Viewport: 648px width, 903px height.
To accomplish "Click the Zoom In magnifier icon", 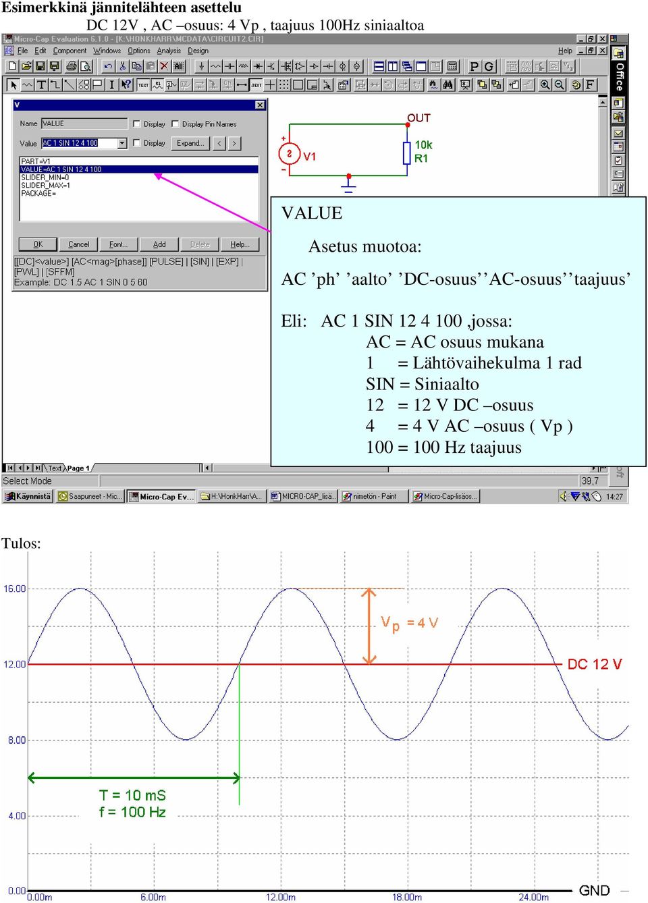I will (545, 84).
